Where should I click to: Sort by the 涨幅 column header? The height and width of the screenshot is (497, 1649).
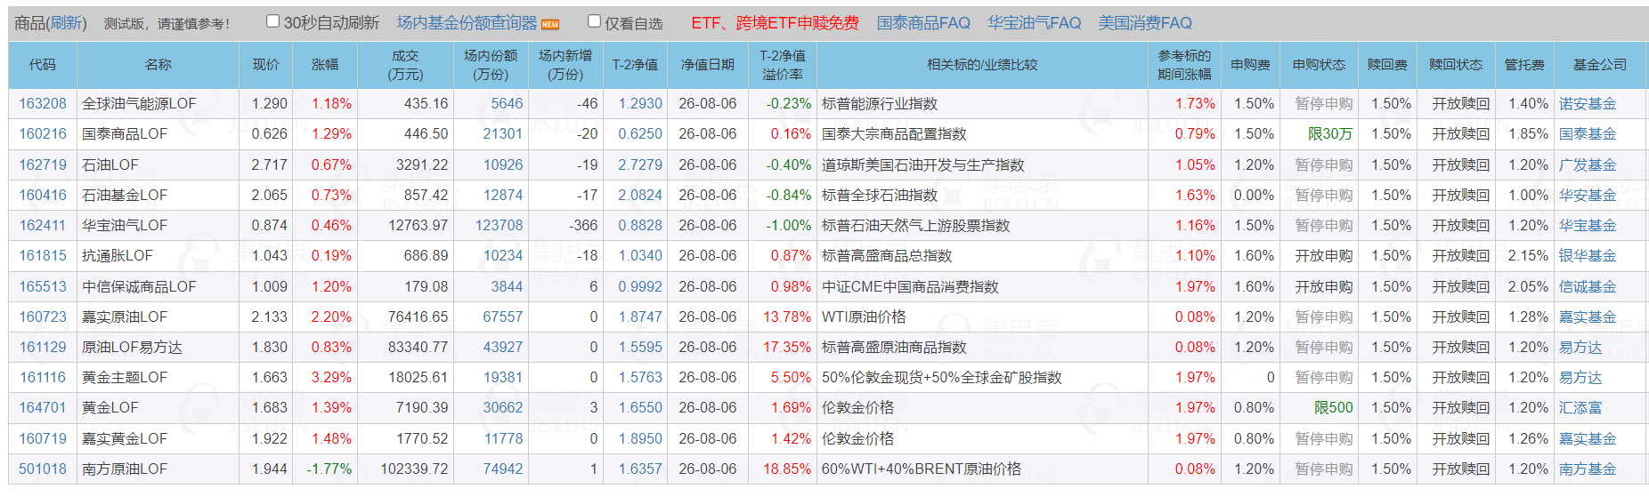click(x=325, y=65)
